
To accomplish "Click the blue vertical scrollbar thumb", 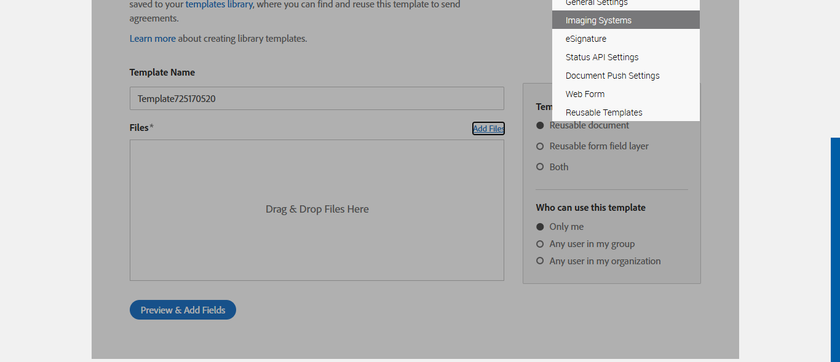I will (x=835, y=246).
